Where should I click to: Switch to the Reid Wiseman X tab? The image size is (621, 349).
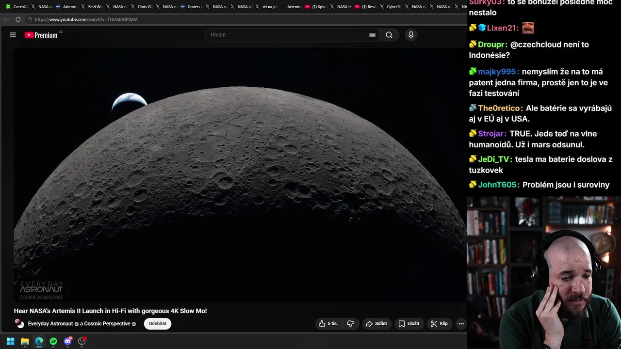[x=91, y=7]
